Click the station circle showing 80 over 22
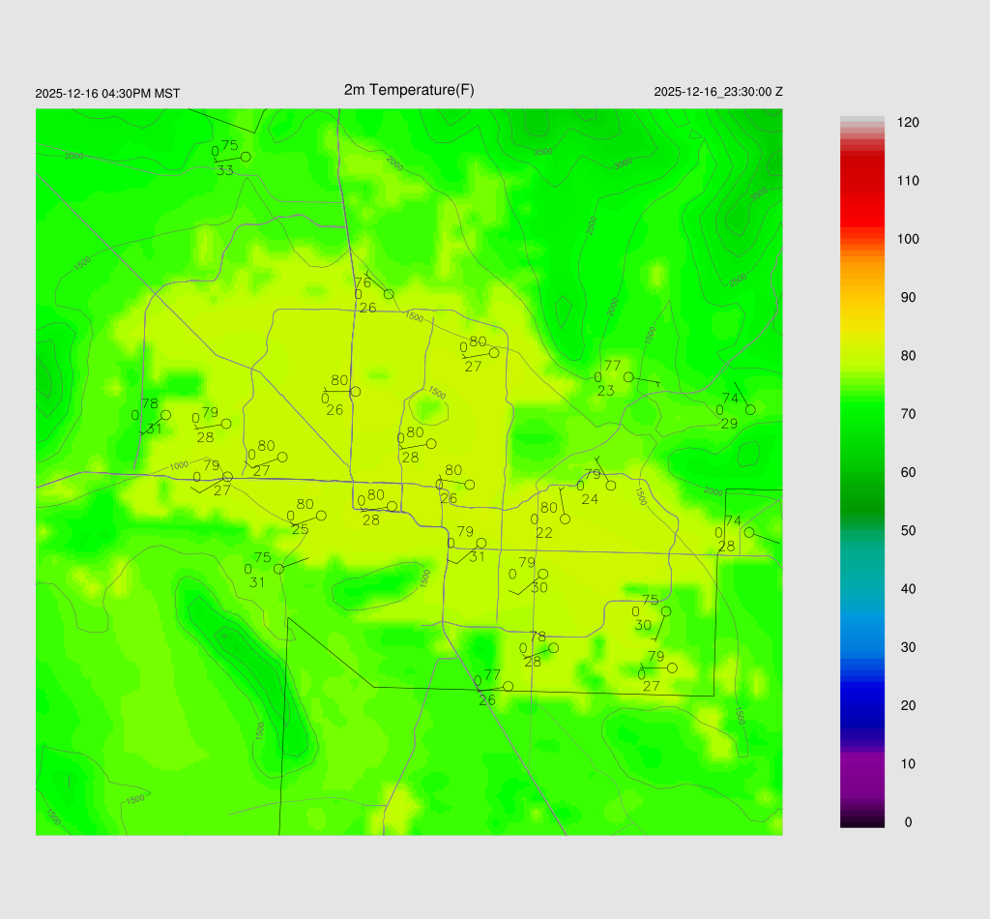990x919 pixels. [x=566, y=519]
